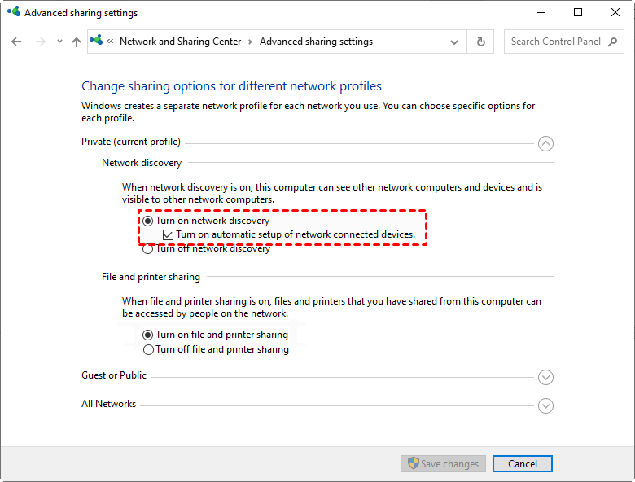This screenshot has height=482, width=635.
Task: Click the Cancel button
Action: (522, 463)
